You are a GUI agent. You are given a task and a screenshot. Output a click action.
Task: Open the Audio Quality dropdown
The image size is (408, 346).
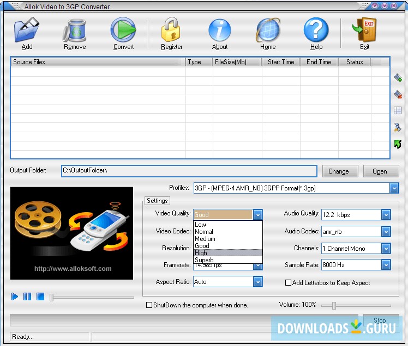(x=386, y=215)
